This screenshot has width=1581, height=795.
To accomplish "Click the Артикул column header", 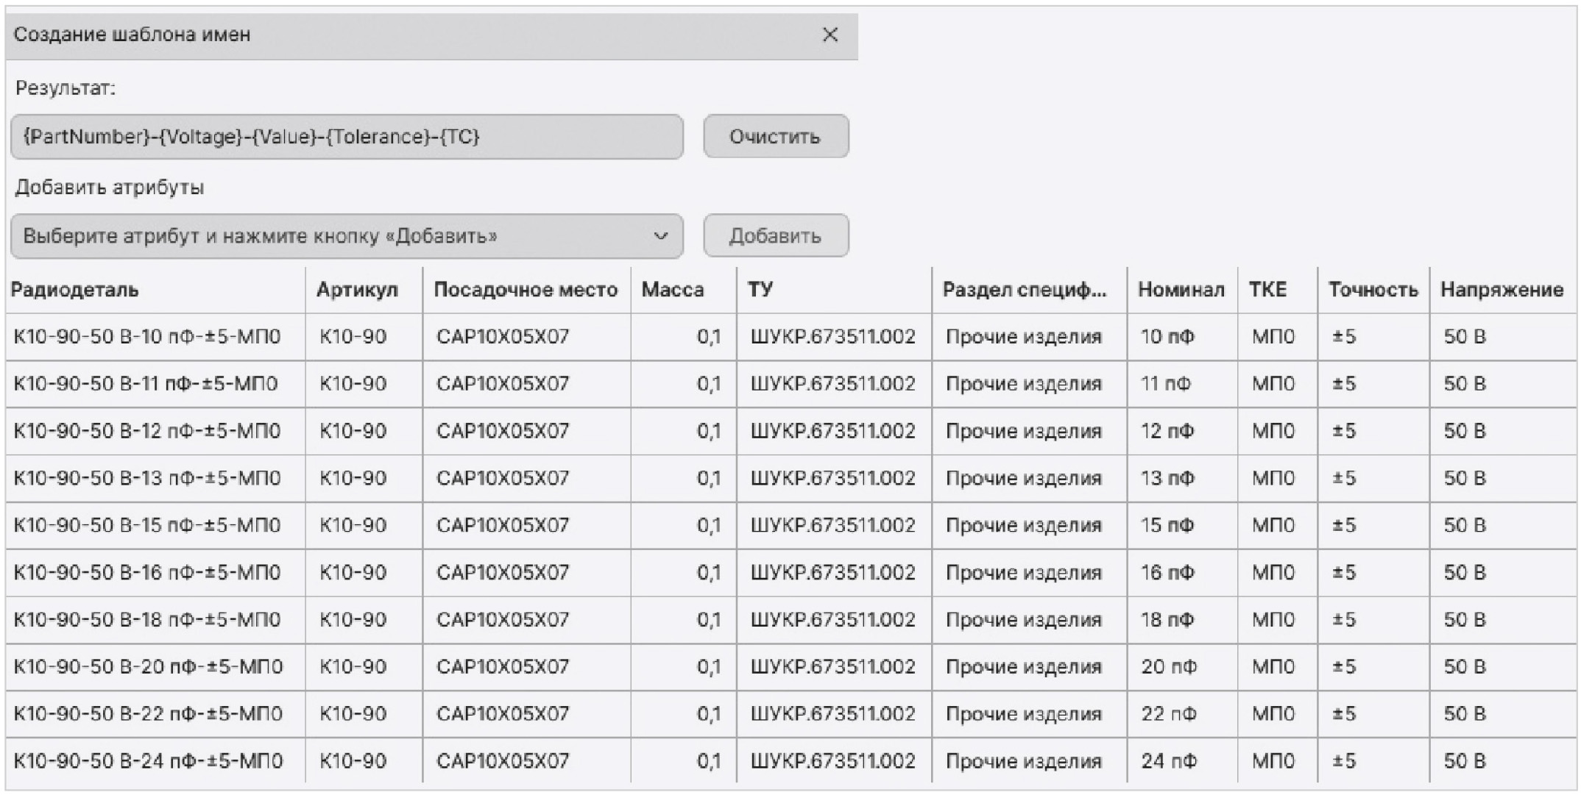I will coord(357,290).
